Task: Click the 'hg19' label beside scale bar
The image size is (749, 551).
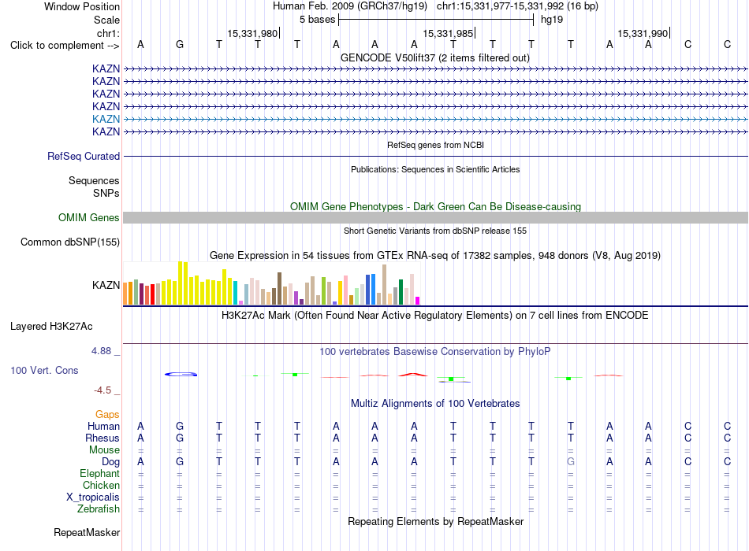Action: [552, 20]
